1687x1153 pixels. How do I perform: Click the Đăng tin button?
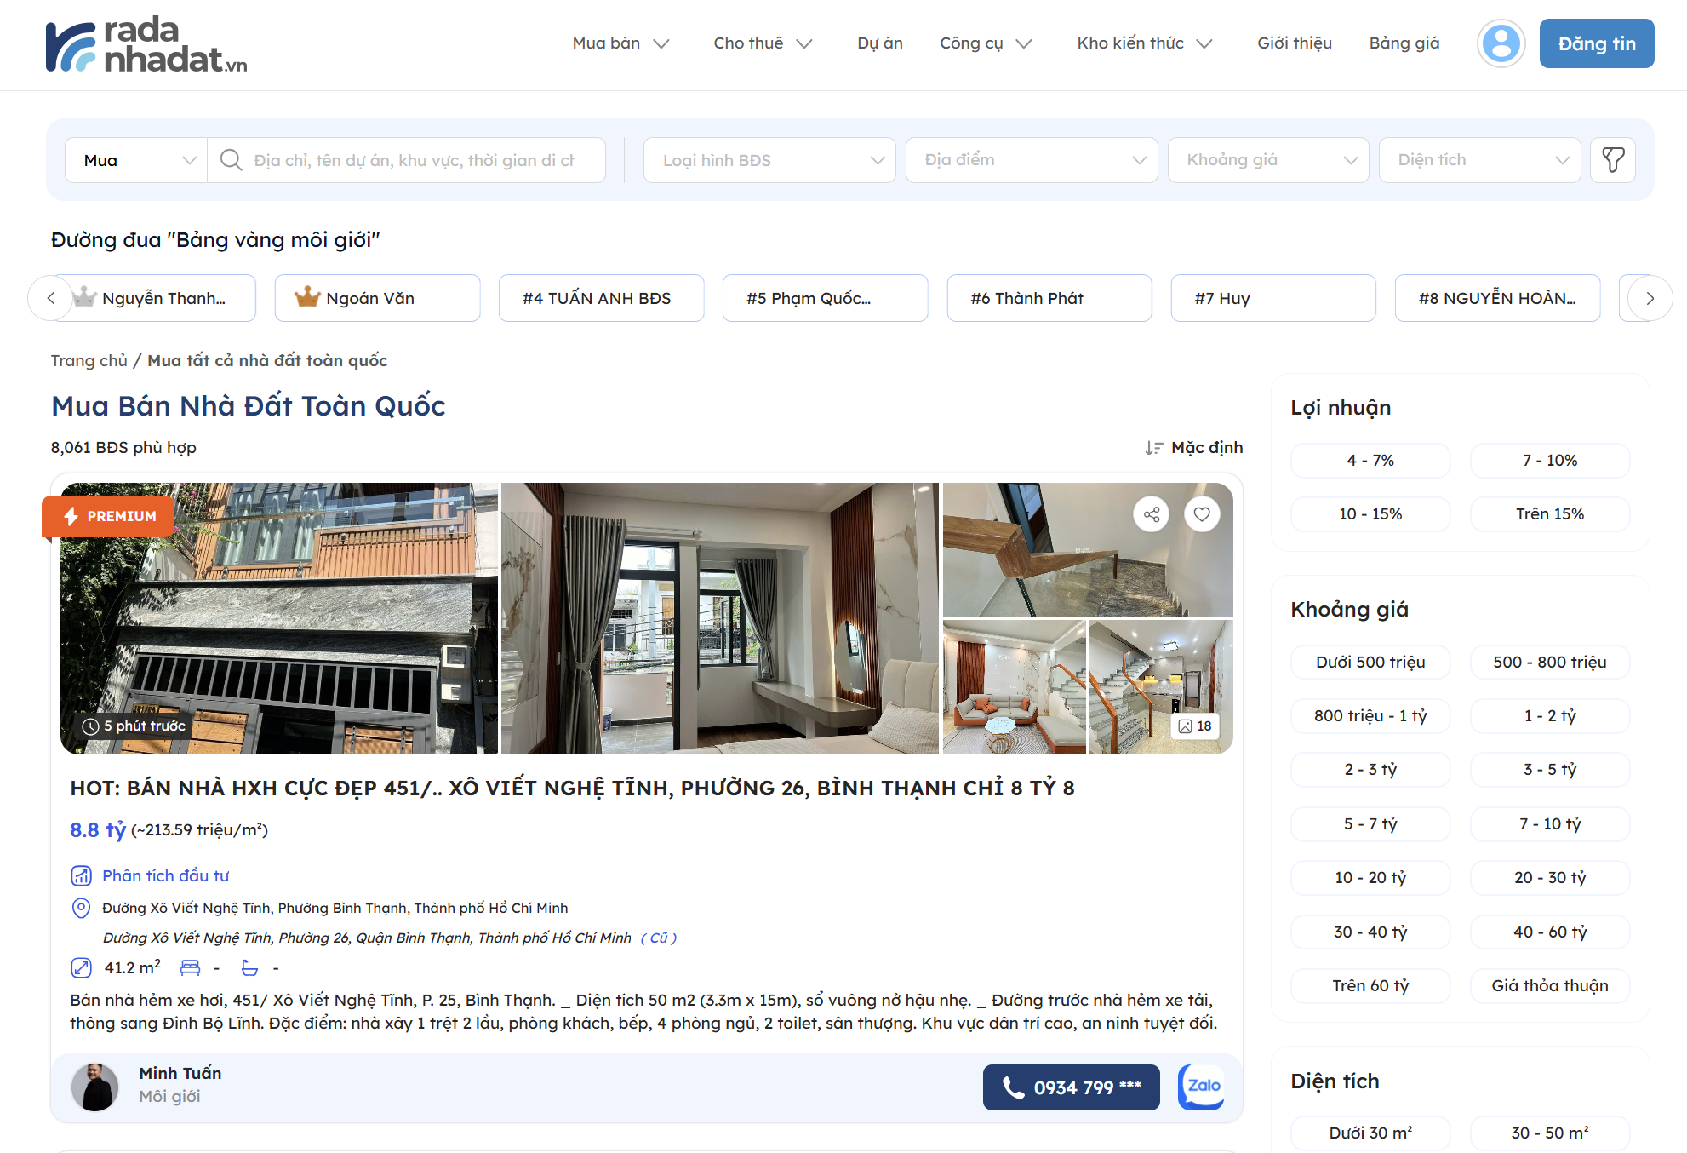coord(1596,43)
